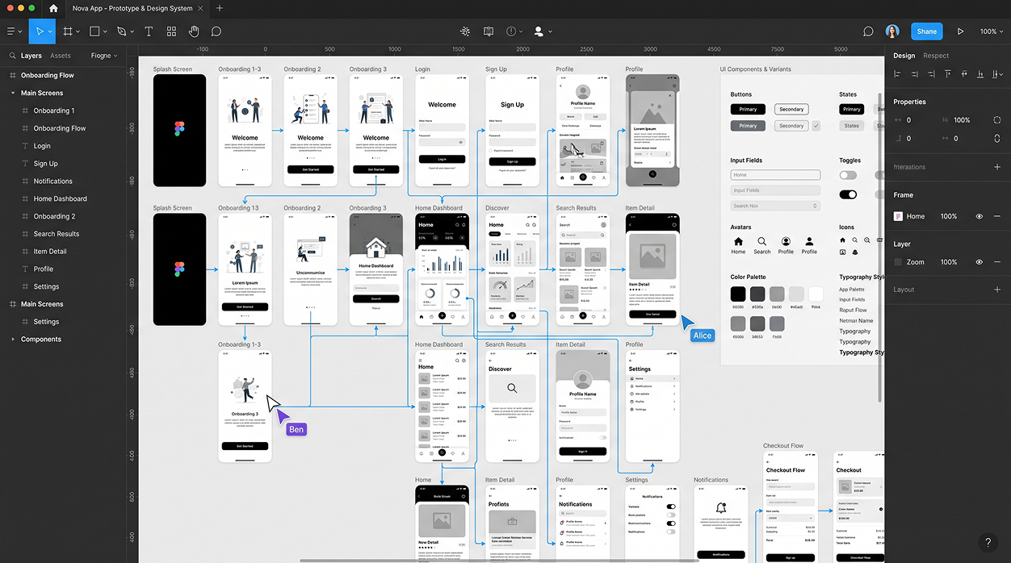Select the Home Dashboard layer
The image size is (1011, 563).
coord(60,198)
